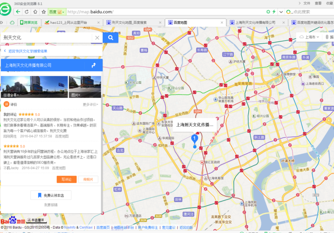334x233 pixels.
Task: Click the 上海刑天文化传播 map popup label
Action: click(x=195, y=125)
